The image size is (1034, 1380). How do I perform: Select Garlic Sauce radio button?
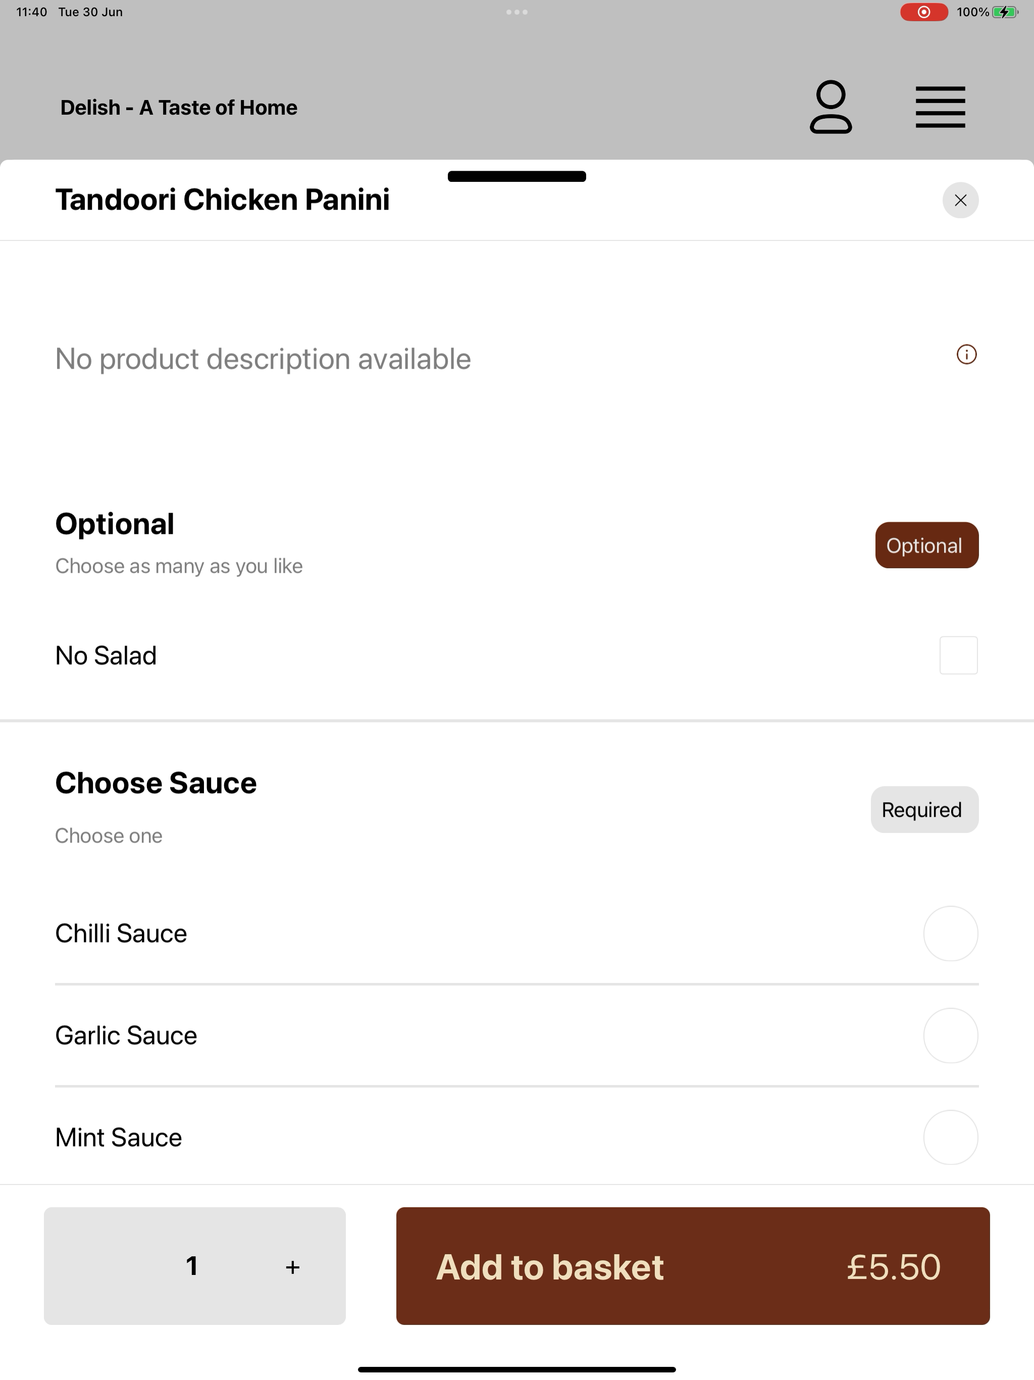[950, 1036]
